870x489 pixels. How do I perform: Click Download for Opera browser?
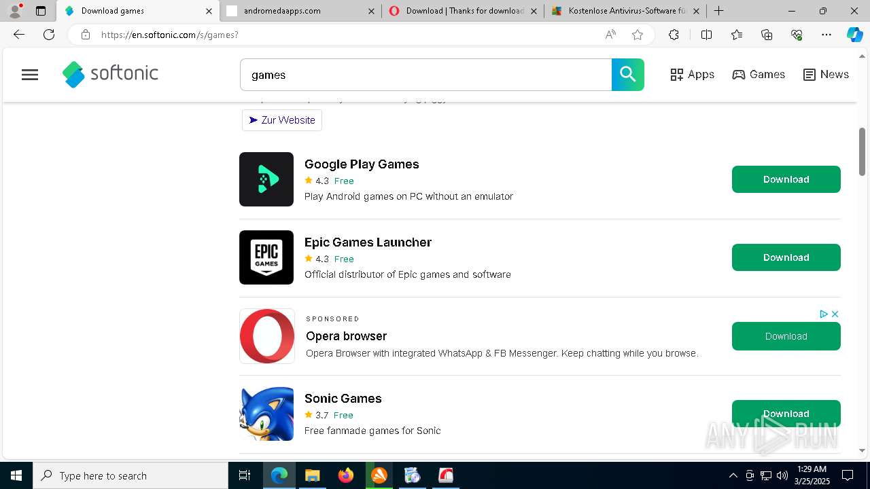786,336
